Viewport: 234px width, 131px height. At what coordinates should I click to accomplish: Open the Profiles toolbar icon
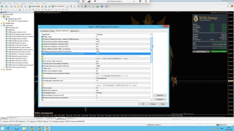(x=7, y=7)
